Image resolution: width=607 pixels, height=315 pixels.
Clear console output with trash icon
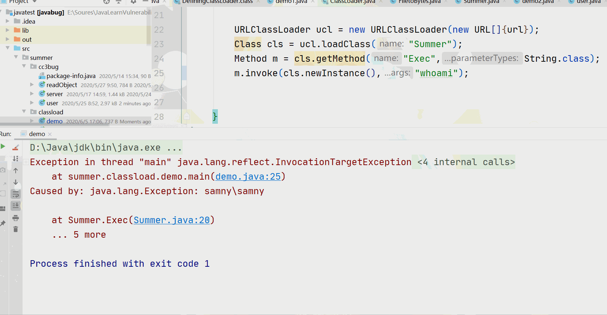(16, 229)
